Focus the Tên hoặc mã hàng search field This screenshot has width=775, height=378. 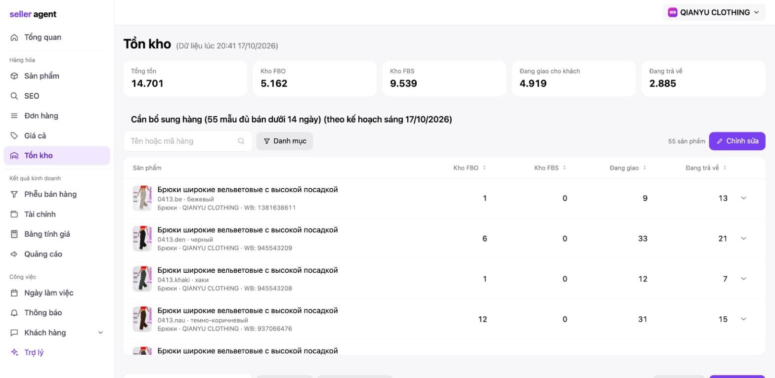tap(188, 141)
